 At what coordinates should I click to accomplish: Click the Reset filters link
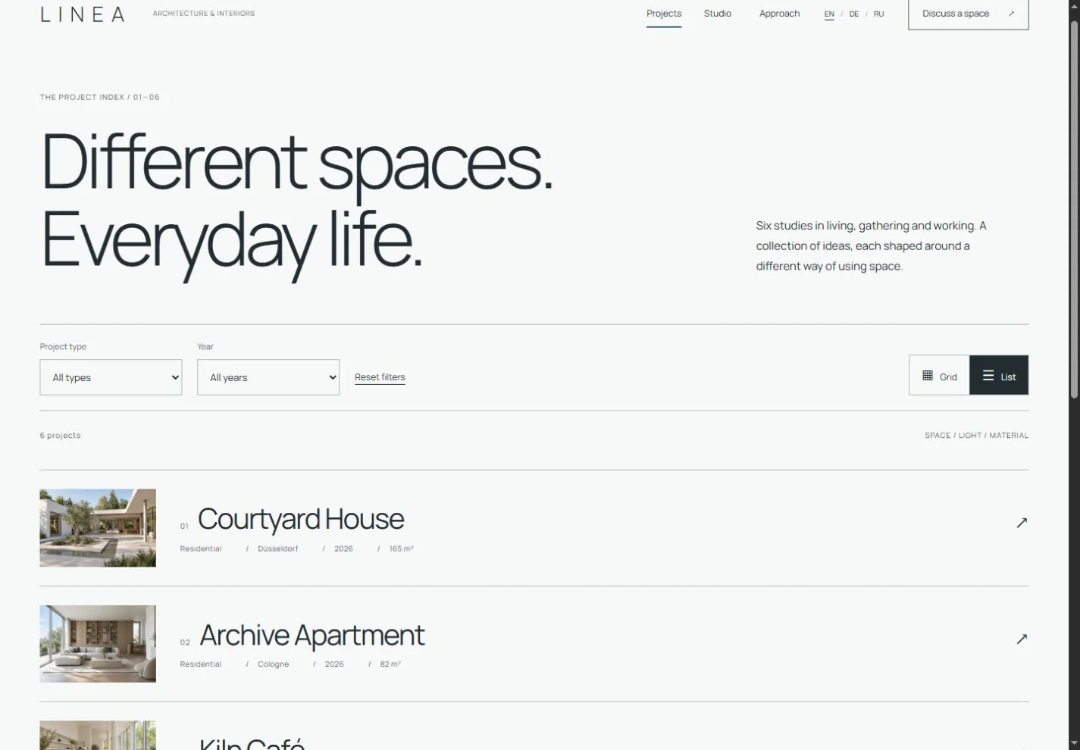click(x=380, y=377)
